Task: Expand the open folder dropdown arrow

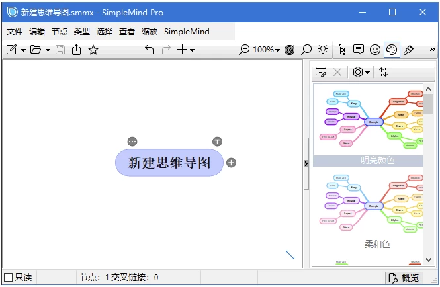Action: (48, 50)
